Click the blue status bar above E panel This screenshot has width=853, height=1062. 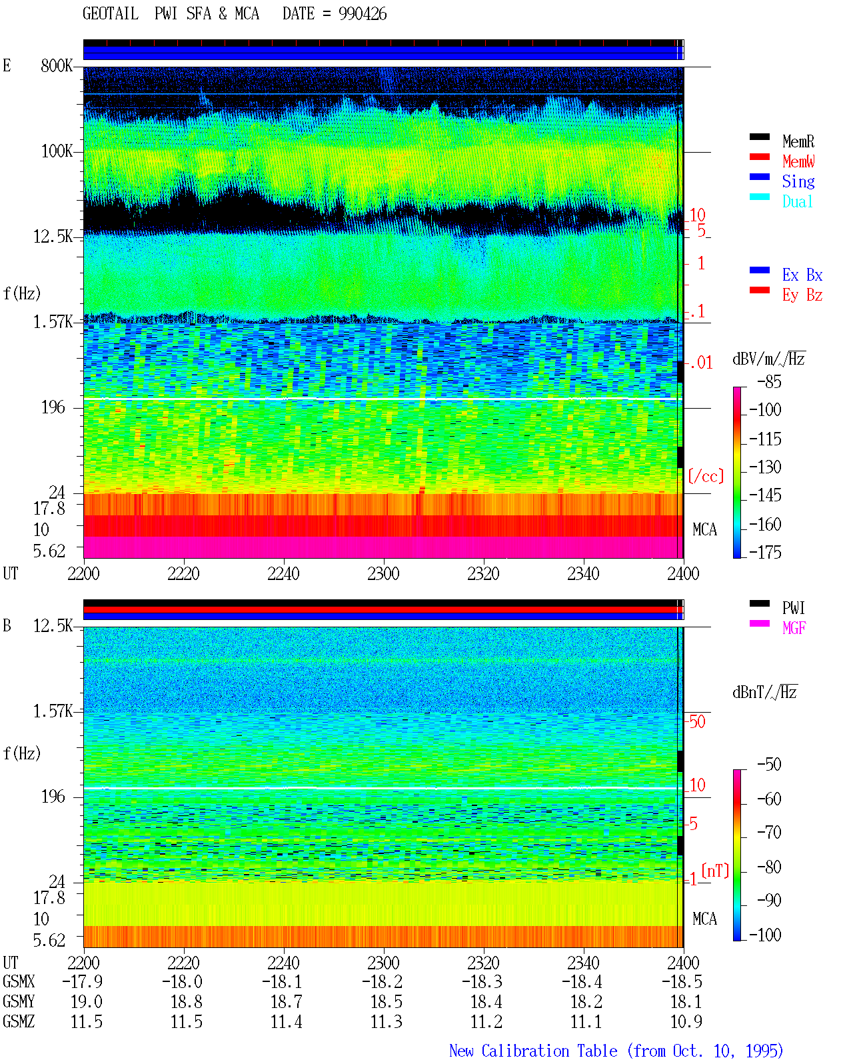click(383, 53)
